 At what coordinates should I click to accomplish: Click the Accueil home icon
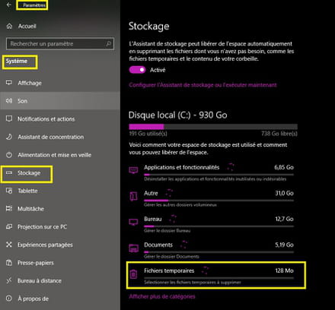(9, 26)
